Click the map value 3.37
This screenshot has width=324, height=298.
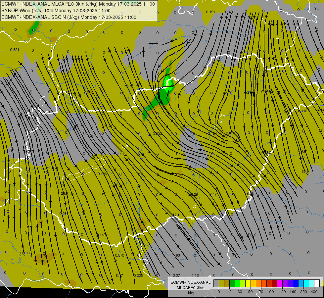176,275
